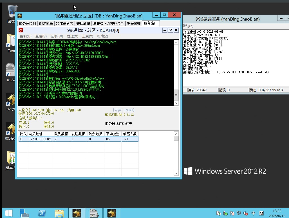Viewport: 289px width, 218px height.
Task: Click the server console title bar icon
Action: point(20,16)
